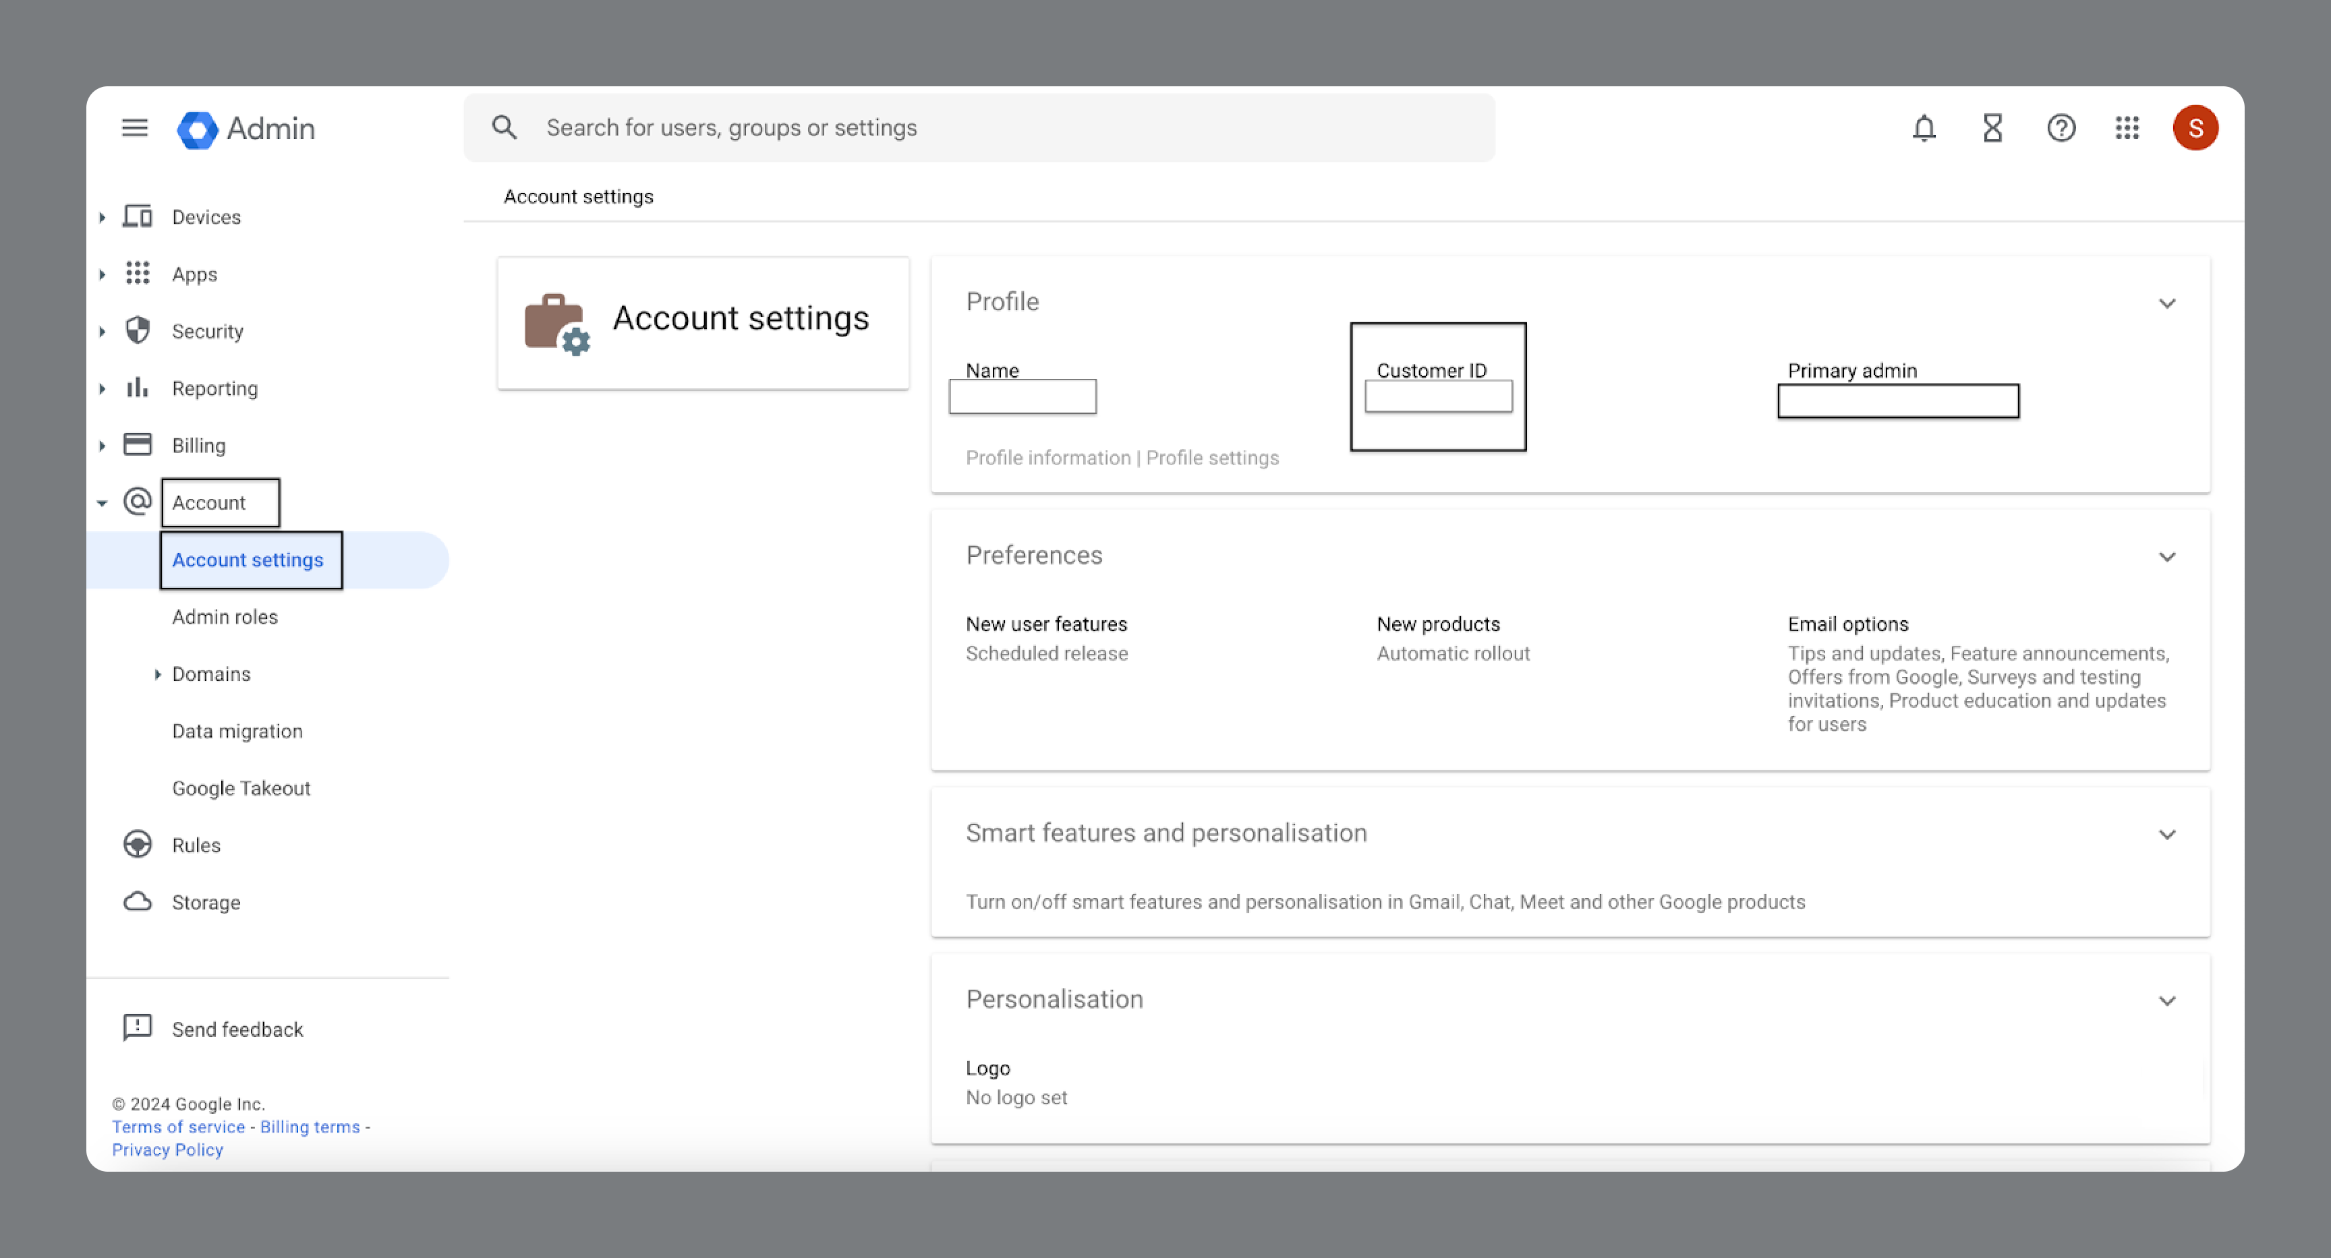Open the Google apps grid icon
Screen dimensions: 2331x1258
[2127, 127]
